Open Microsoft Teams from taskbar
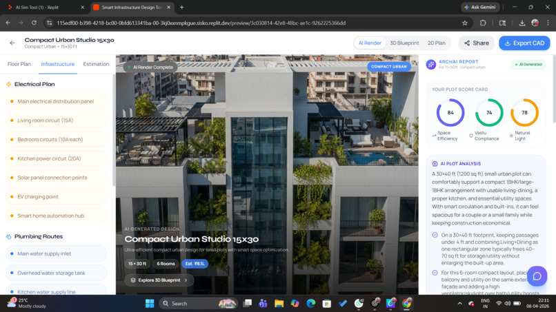This screenshot has height=312, width=556. coord(263,304)
